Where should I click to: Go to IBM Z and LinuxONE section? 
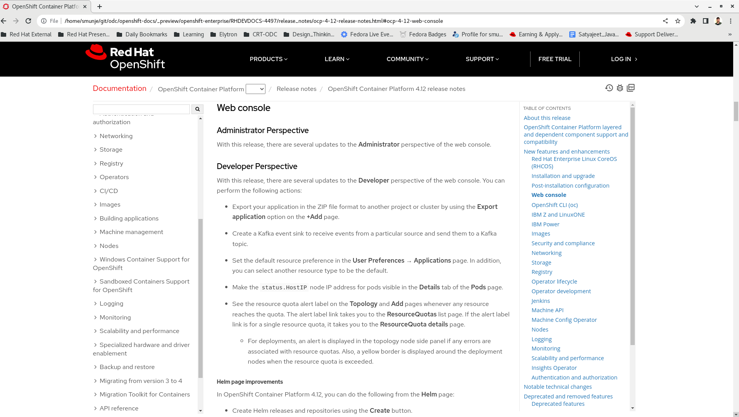pos(558,215)
